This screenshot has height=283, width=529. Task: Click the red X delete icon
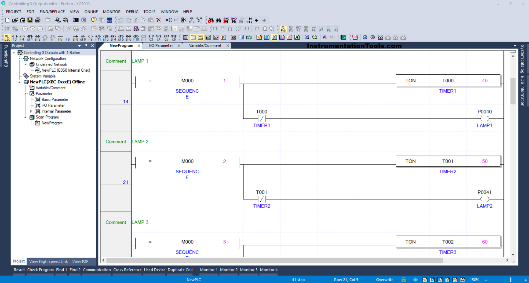point(158,20)
